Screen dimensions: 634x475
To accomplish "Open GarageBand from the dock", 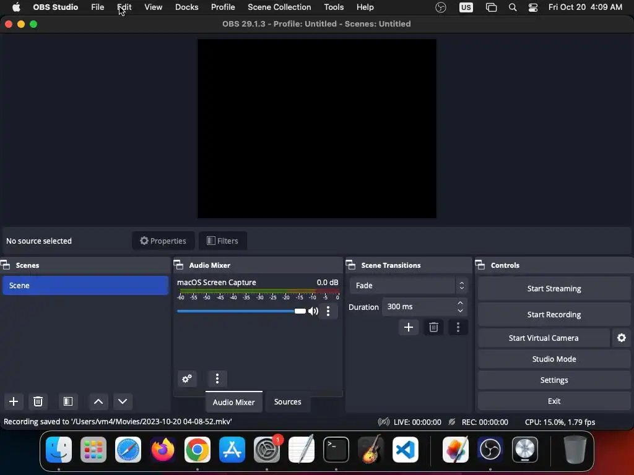I will point(371,450).
